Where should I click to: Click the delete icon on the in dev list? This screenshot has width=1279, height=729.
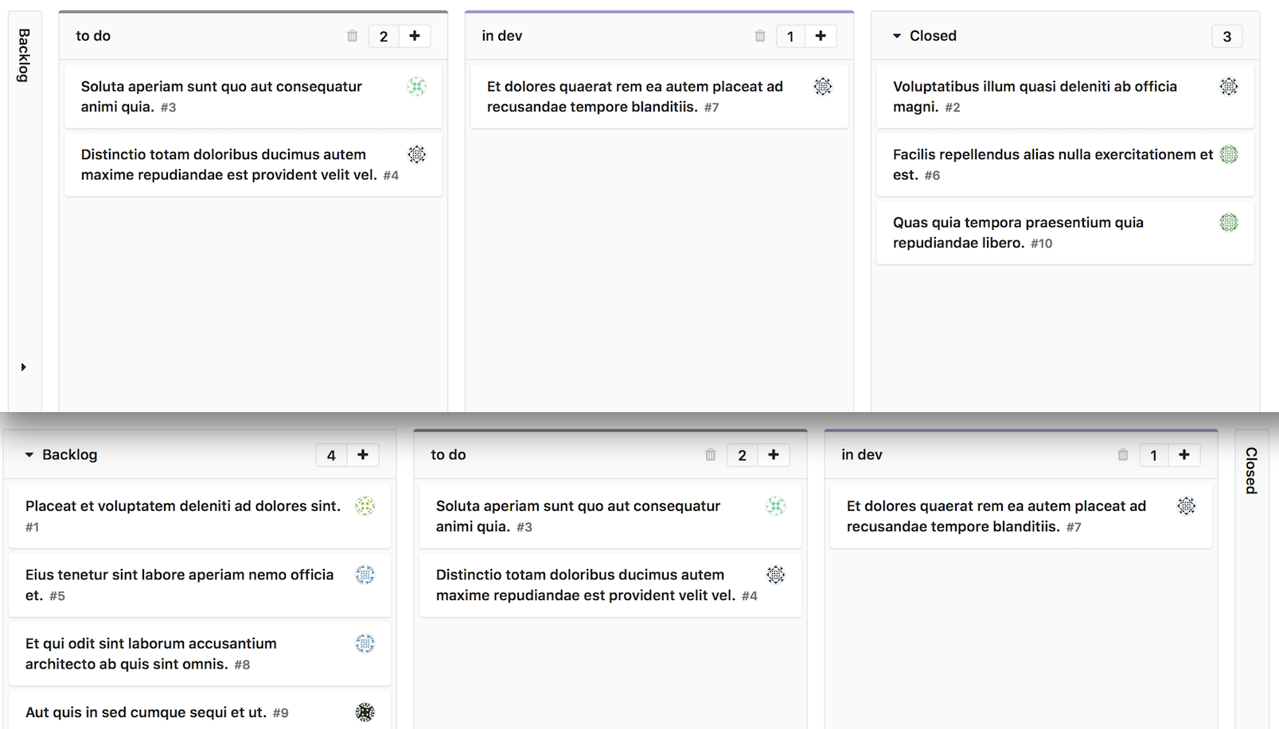760,36
